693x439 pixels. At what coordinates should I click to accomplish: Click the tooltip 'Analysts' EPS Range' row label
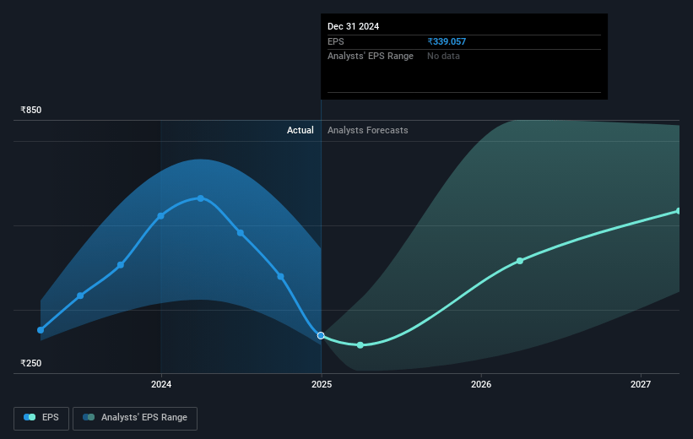[371, 57]
